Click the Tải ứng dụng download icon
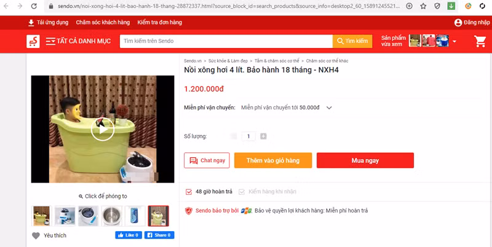 31,23
